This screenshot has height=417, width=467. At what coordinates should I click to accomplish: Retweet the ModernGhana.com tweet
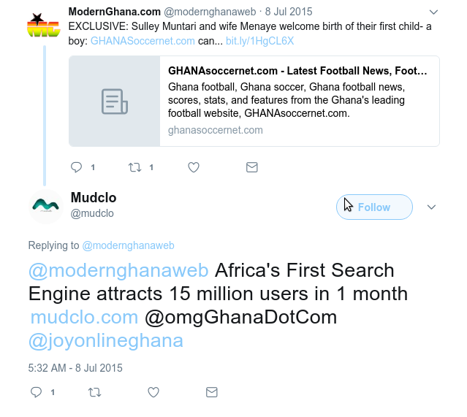pyautogui.click(x=135, y=167)
